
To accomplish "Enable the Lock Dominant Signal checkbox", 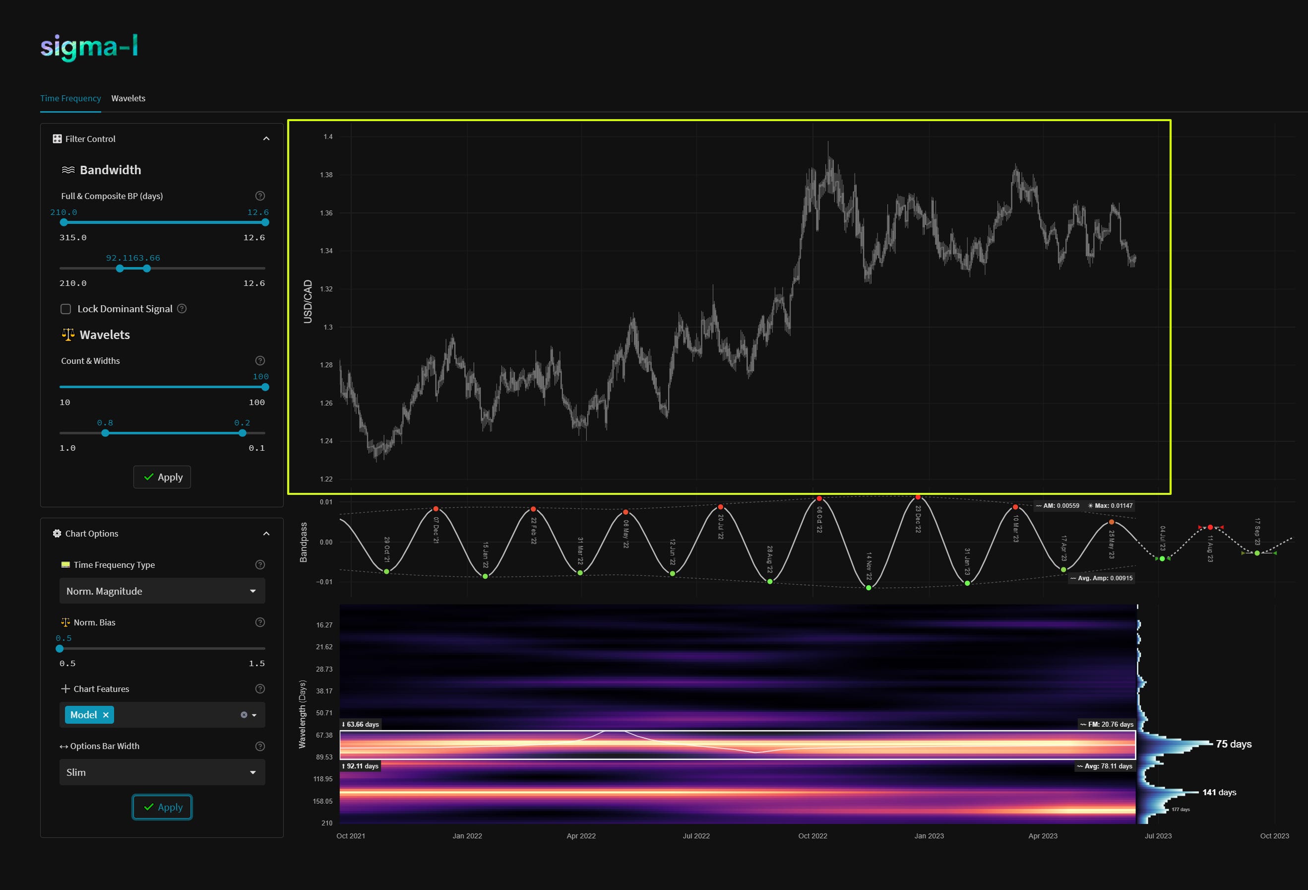I will coord(66,309).
